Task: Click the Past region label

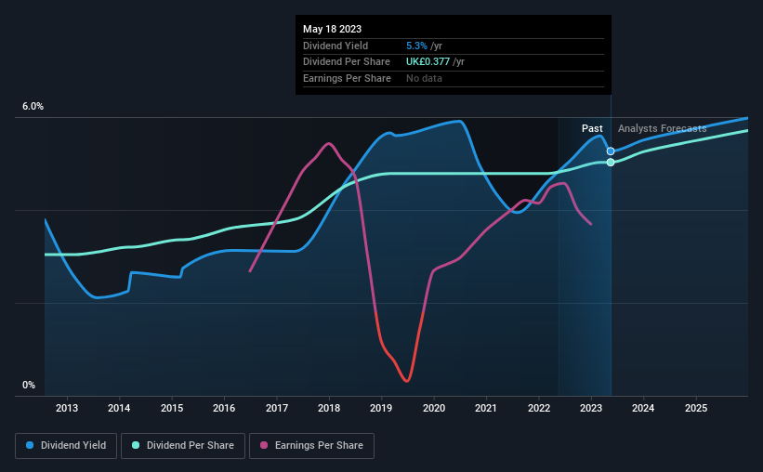Action: click(592, 128)
